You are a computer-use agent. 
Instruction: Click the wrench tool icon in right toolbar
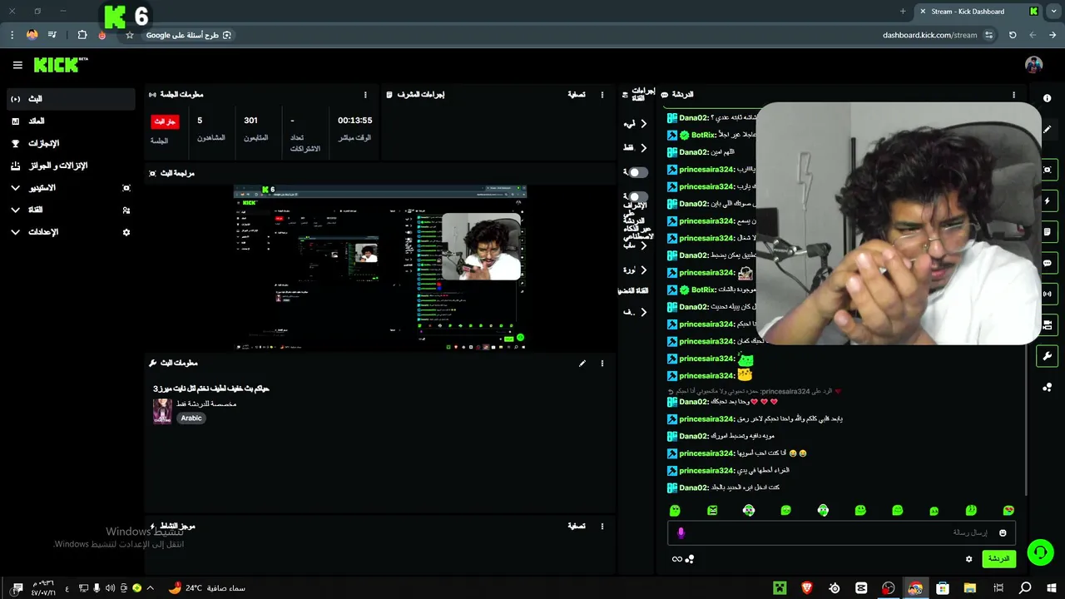(1047, 356)
